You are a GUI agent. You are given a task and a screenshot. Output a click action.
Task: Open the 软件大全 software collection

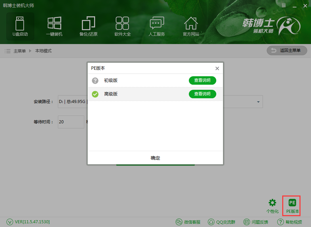[x=122, y=26]
